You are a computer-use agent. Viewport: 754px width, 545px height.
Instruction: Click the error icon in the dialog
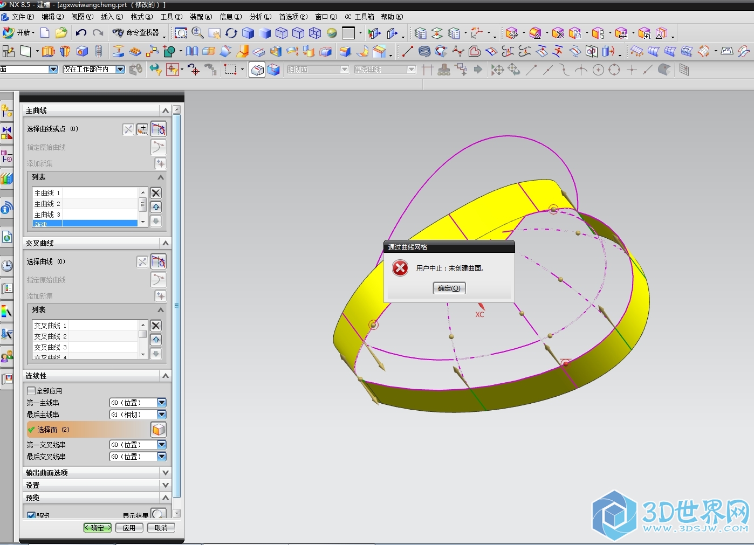(x=400, y=268)
